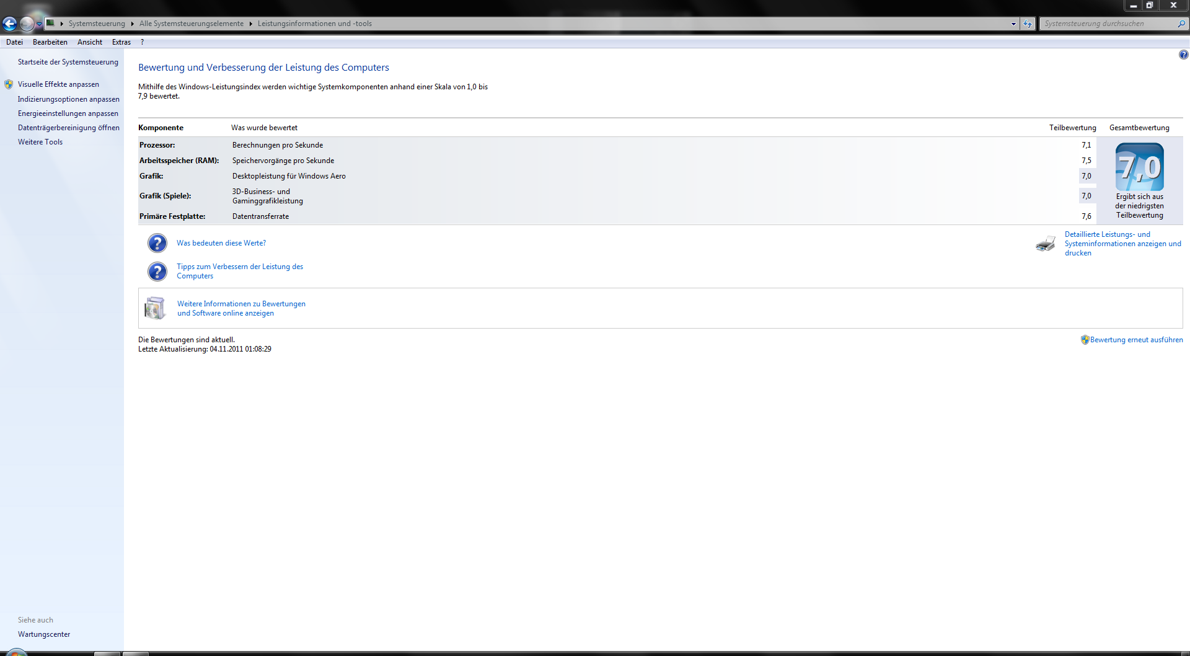Open Was bedeuten diese Werte? link
The height and width of the screenshot is (656, 1190).
point(221,243)
